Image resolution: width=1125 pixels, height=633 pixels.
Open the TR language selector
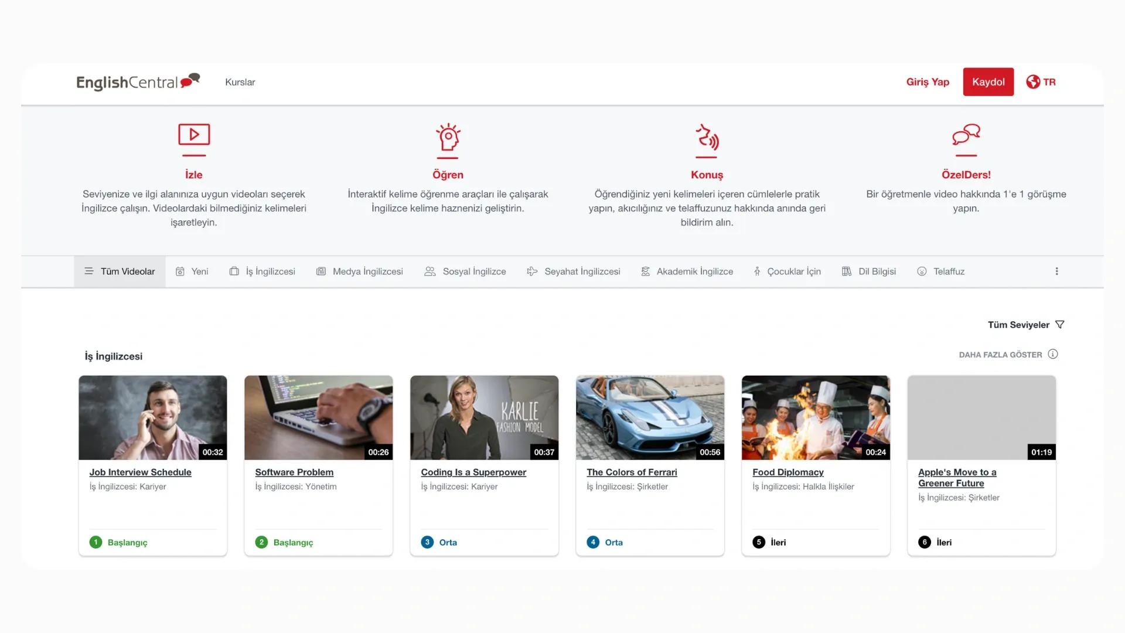coord(1041,82)
